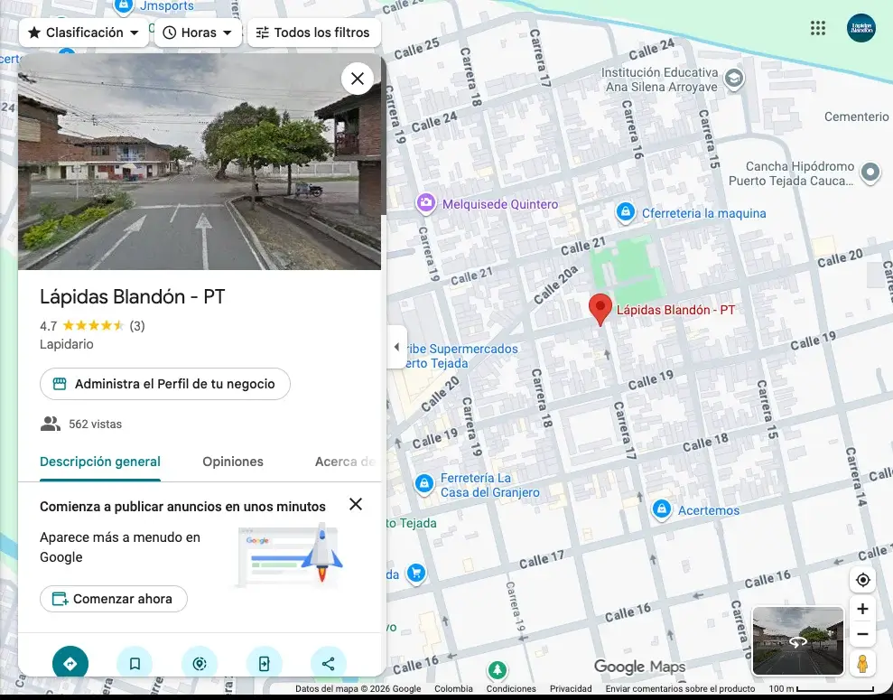Zoom out on the map
The width and height of the screenshot is (893, 700).
(x=862, y=634)
